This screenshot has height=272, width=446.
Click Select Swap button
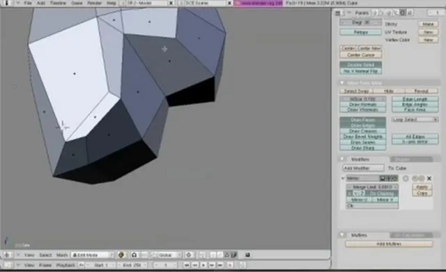coord(356,91)
